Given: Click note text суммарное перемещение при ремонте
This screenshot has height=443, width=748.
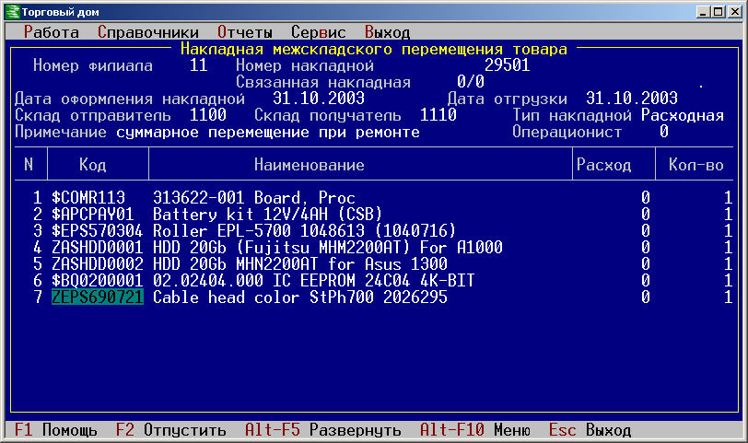Looking at the screenshot, I should [x=268, y=132].
